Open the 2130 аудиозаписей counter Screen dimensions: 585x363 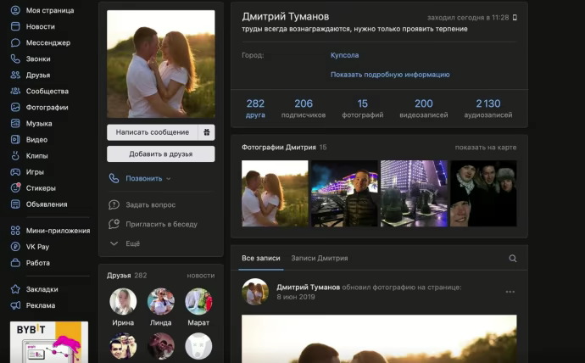(x=487, y=108)
